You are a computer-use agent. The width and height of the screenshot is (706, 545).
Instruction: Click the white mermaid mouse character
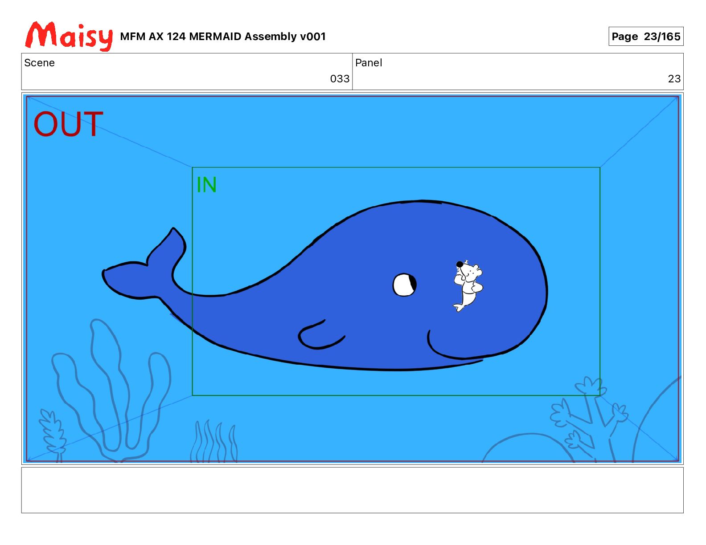coord(468,286)
